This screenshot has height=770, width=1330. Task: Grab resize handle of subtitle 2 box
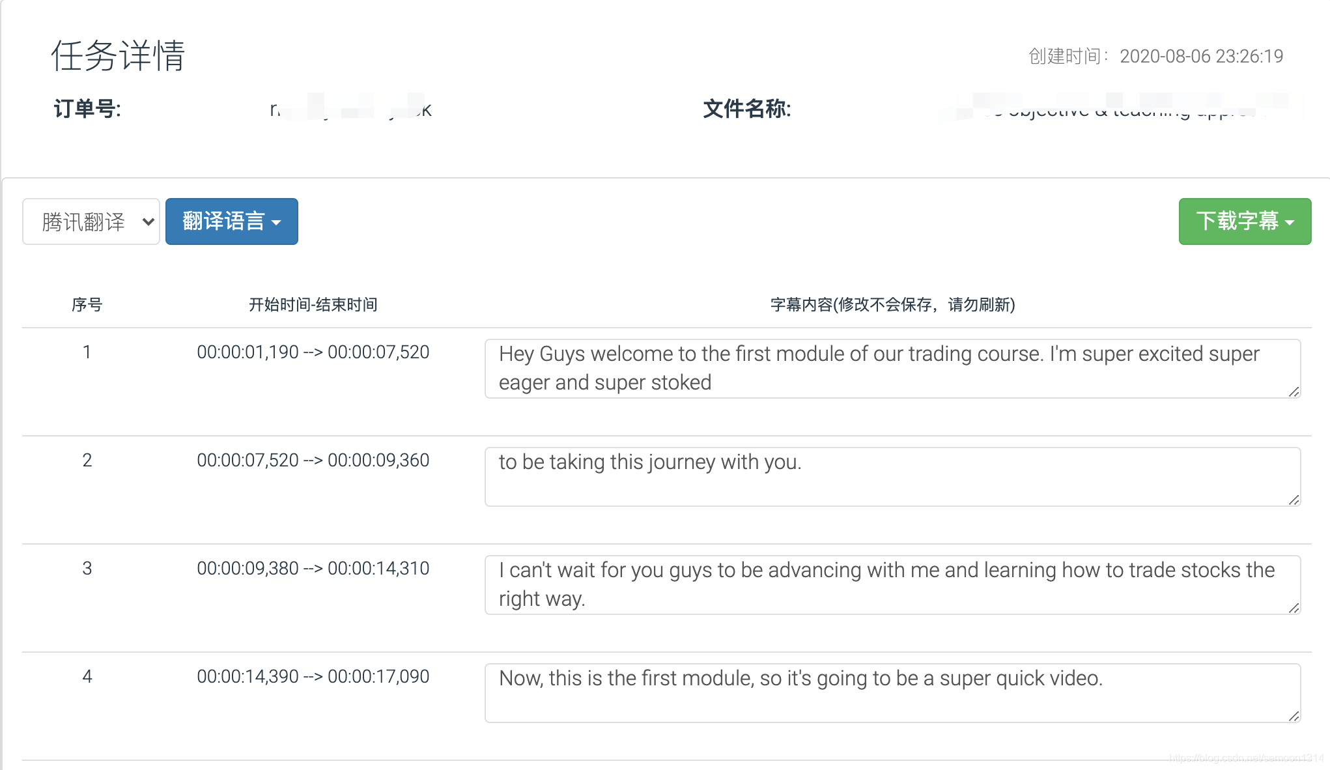(1294, 500)
